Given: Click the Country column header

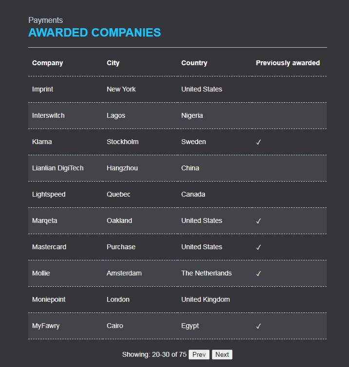Looking at the screenshot, I should pyautogui.click(x=194, y=63).
